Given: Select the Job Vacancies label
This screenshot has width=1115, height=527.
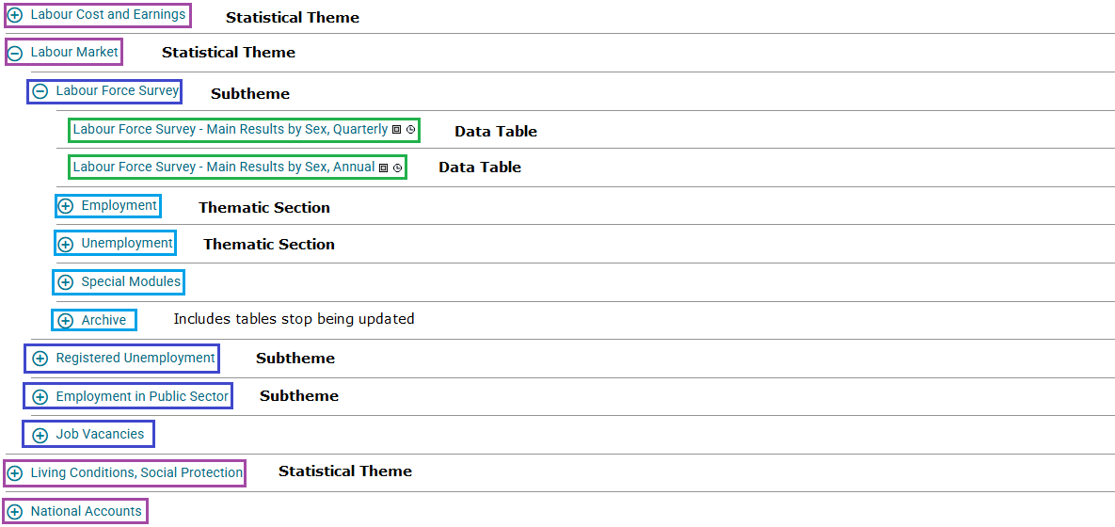Looking at the screenshot, I should [x=100, y=434].
